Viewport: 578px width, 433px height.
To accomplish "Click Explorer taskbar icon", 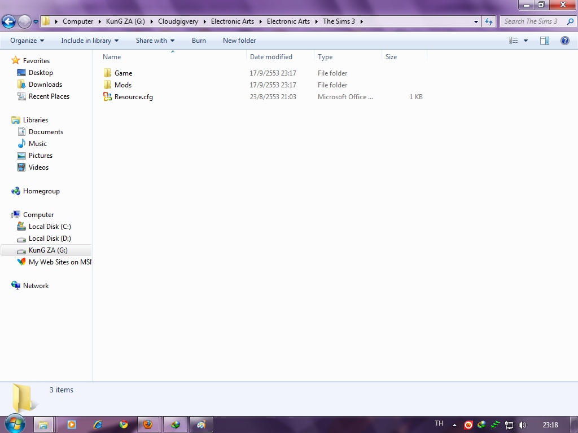I will (x=43, y=425).
